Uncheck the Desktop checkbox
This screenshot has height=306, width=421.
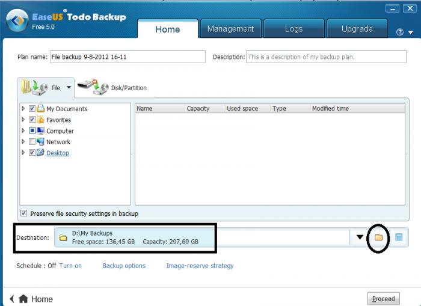(x=32, y=153)
